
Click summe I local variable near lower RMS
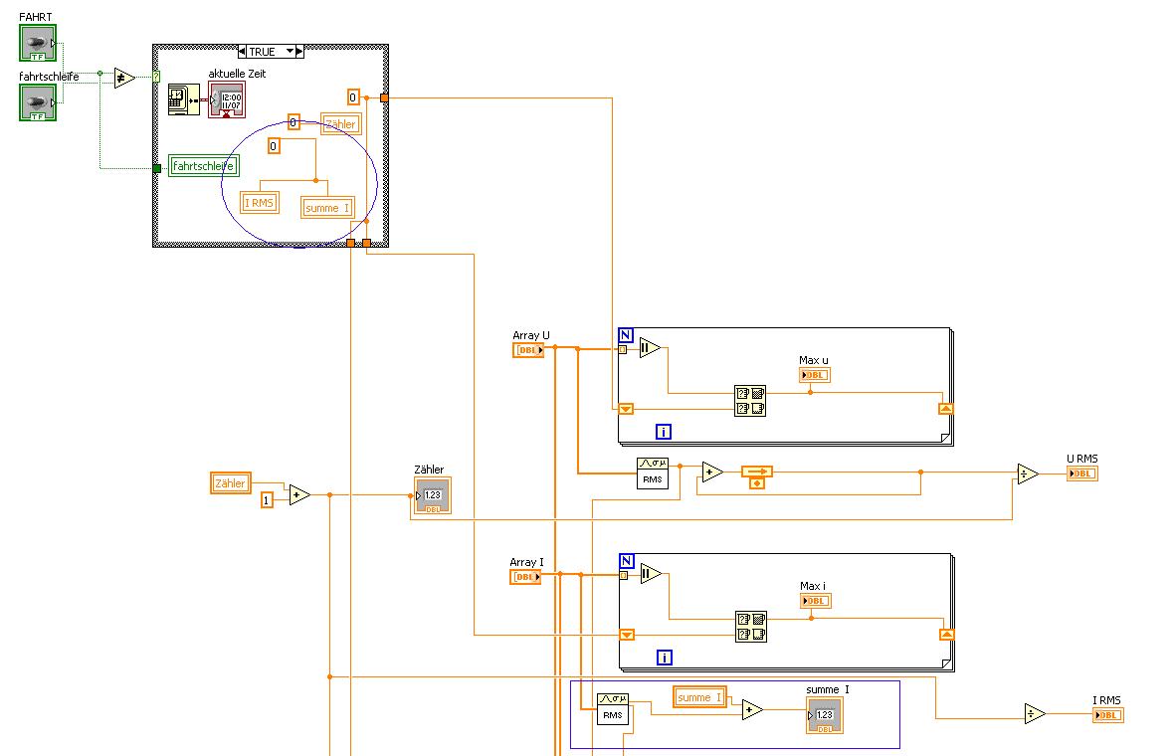click(699, 697)
